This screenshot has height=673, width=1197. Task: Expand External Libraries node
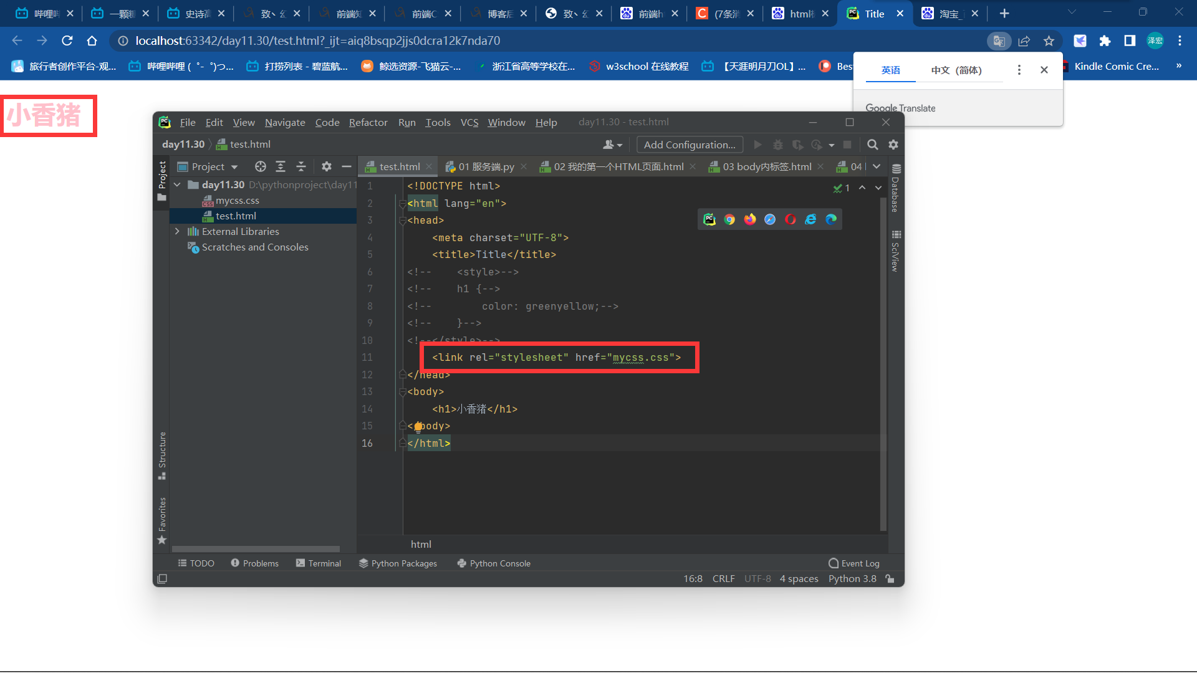pos(178,231)
